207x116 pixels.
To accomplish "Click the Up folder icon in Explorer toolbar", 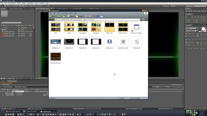I will [64, 16].
